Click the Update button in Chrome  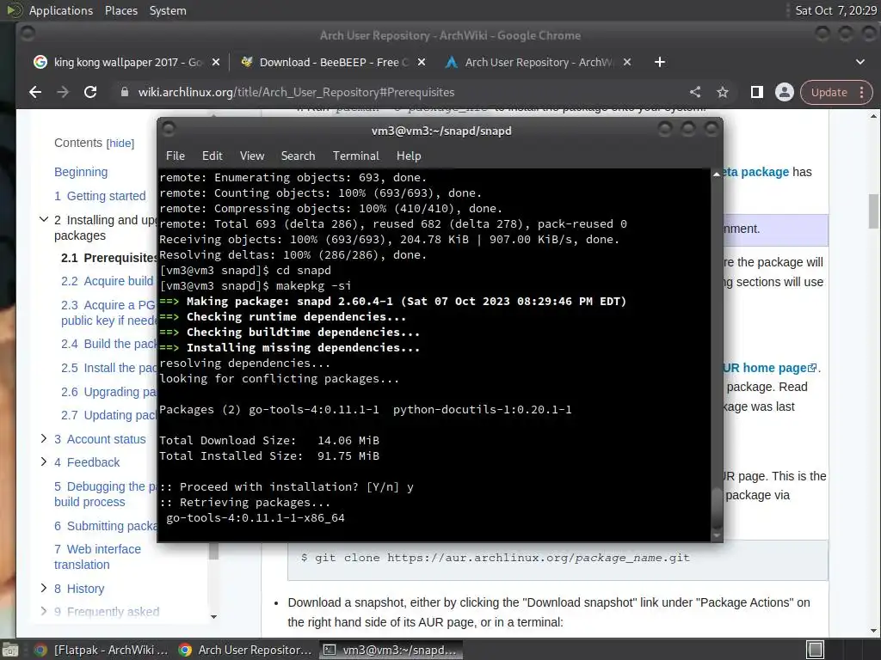829,93
